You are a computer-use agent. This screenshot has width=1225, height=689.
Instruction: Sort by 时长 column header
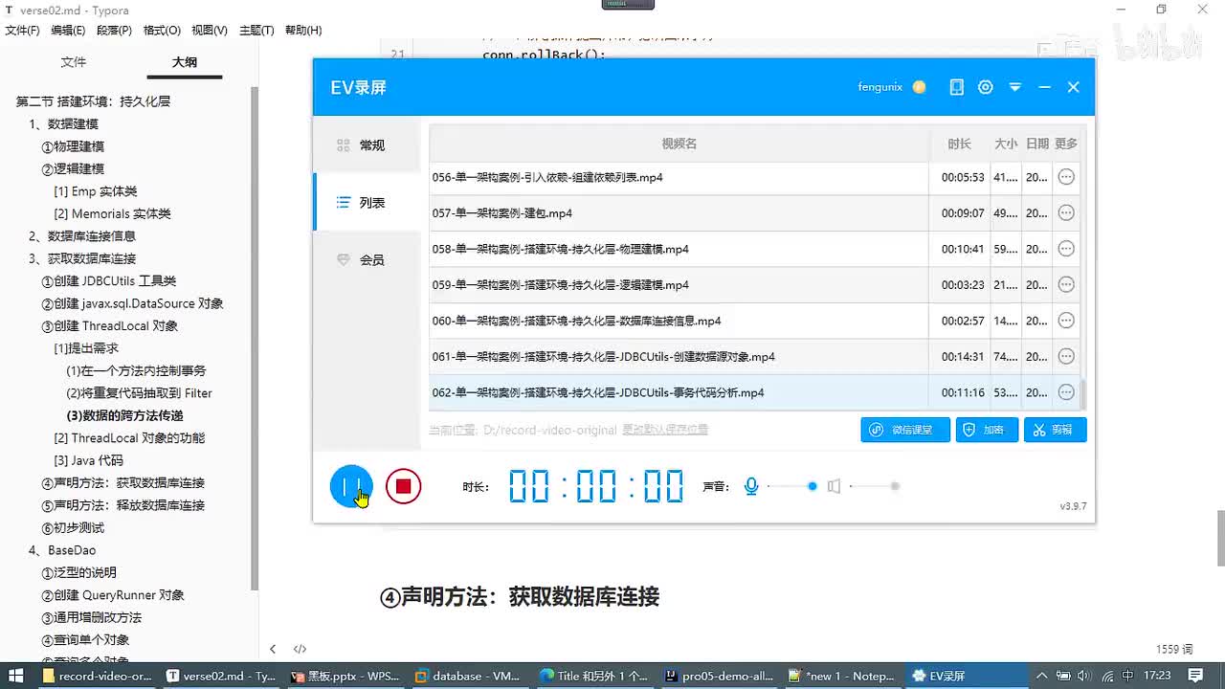(959, 144)
